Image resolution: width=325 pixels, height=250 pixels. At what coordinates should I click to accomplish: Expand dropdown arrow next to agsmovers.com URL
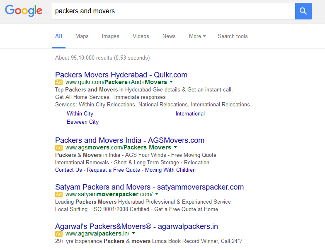pyautogui.click(x=175, y=147)
